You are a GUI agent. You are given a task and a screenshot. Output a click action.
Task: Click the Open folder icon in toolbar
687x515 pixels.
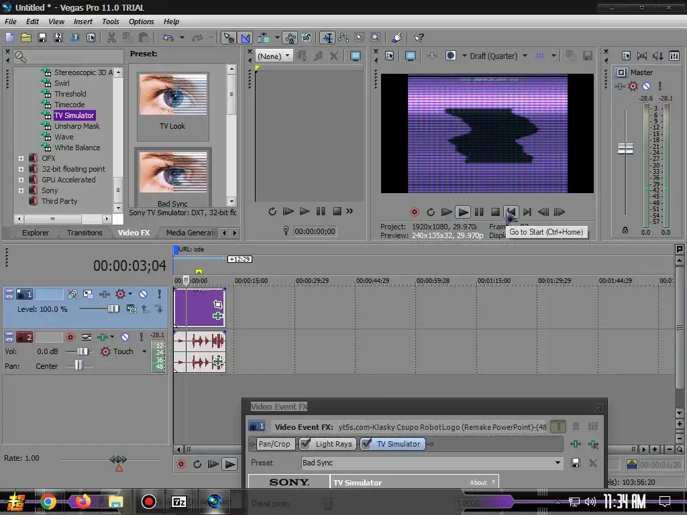point(26,38)
